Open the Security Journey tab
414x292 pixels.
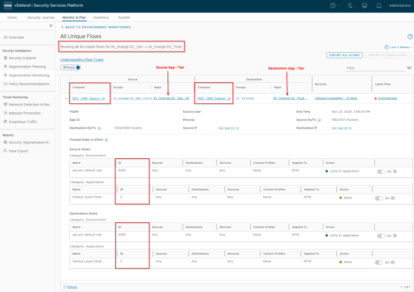click(41, 18)
